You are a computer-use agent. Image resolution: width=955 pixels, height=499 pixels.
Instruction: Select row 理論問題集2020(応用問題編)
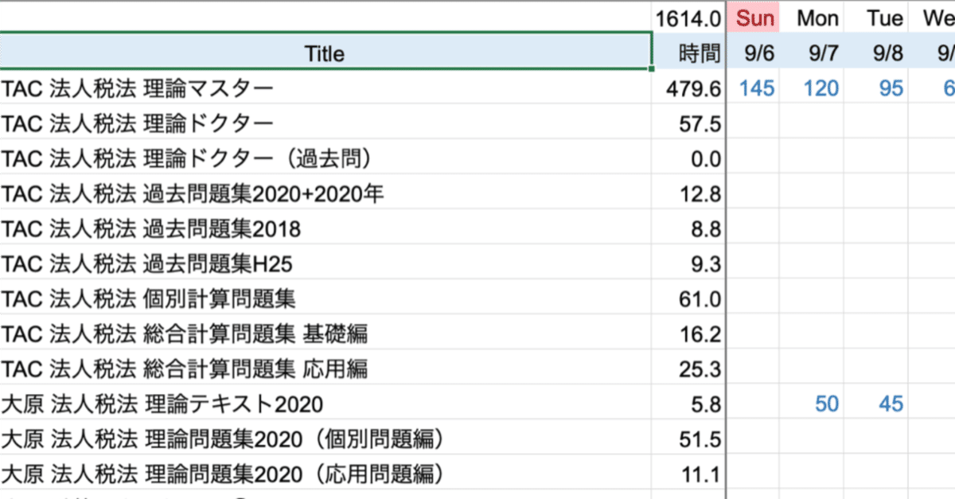[x=325, y=474]
